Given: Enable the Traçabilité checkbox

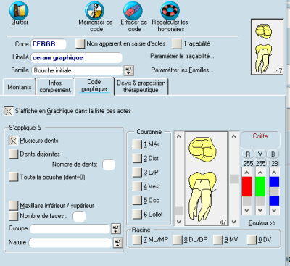Looking at the screenshot, I should point(177,43).
